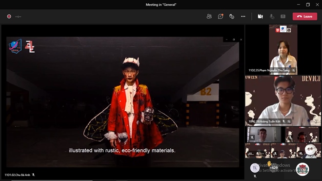The height and width of the screenshot is (181, 322).
Task: Click the school shield logo in shared video
Action: click(15, 46)
